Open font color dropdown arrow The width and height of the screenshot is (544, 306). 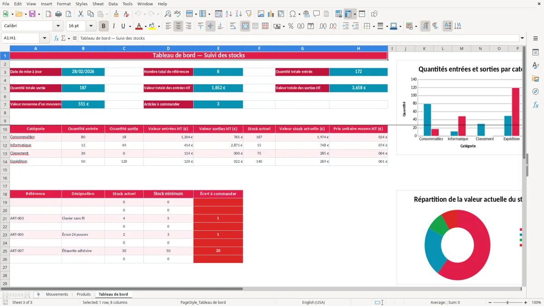coord(146,26)
